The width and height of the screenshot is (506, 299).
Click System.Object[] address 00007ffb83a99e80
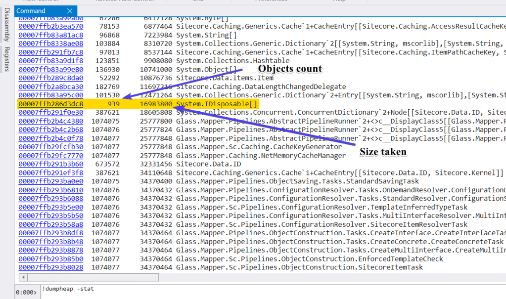[x=50, y=69]
